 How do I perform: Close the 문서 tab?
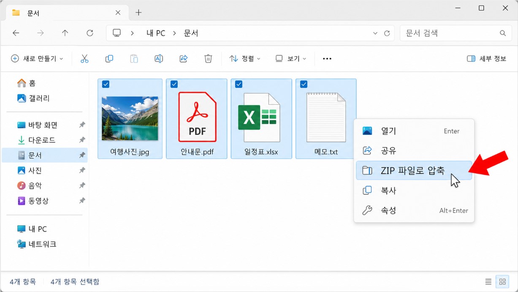coord(118,13)
